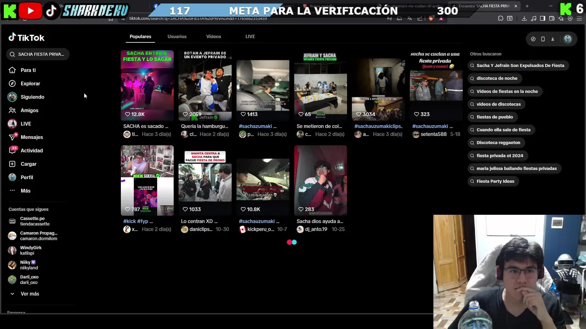586x329 pixels.
Task: Open the browser hamburger menu
Action: (579, 18)
